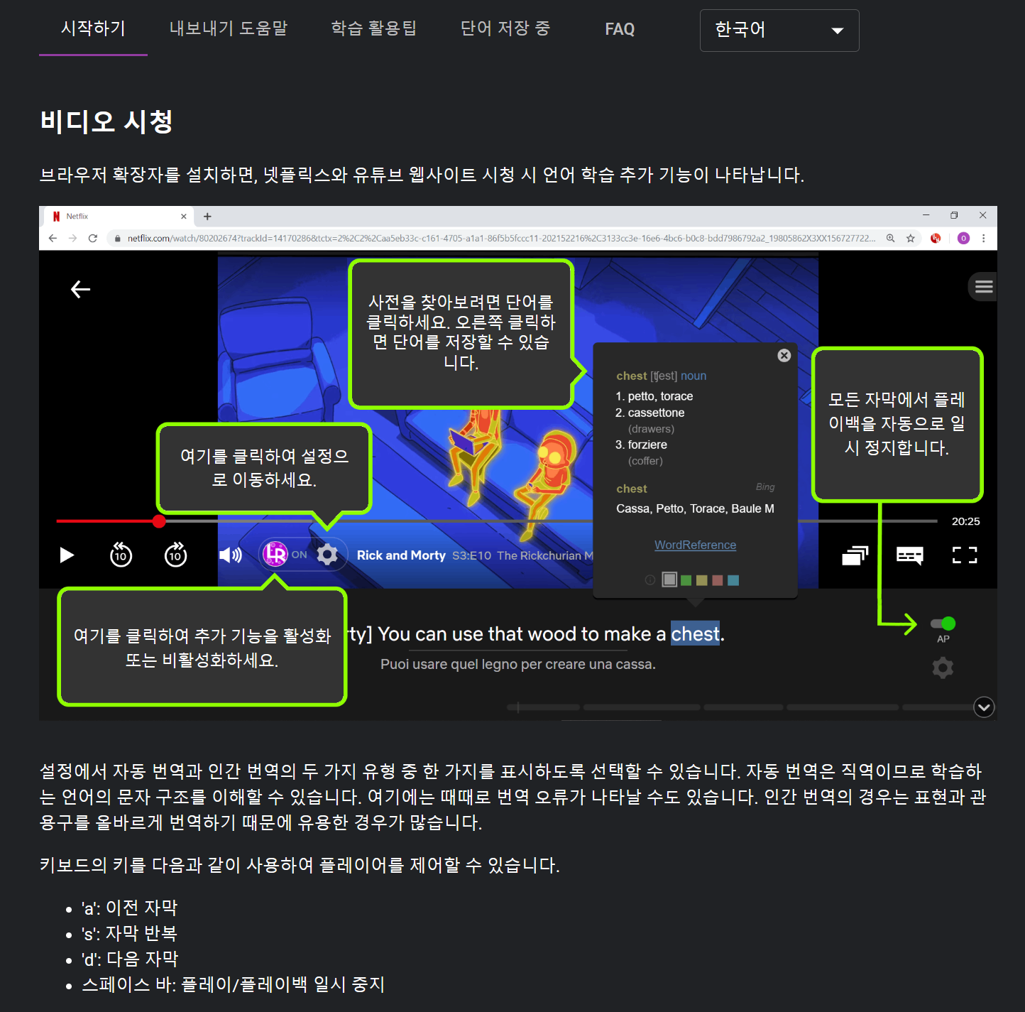This screenshot has width=1025, height=1012.
Task: Select the yellow word color swatch
Action: pos(702,580)
